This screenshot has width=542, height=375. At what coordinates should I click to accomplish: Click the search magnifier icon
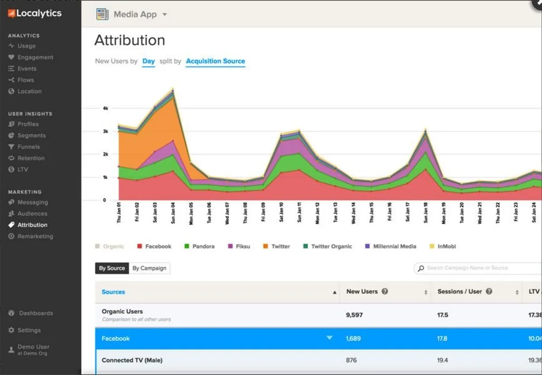(x=421, y=268)
